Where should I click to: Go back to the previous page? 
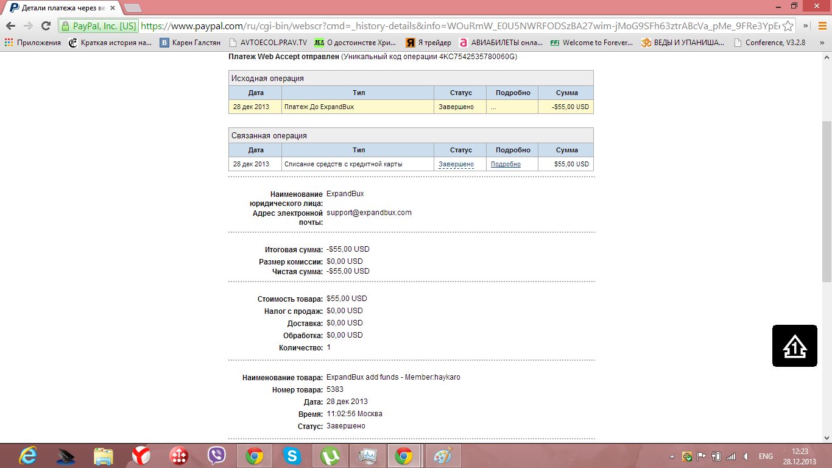click(x=10, y=26)
